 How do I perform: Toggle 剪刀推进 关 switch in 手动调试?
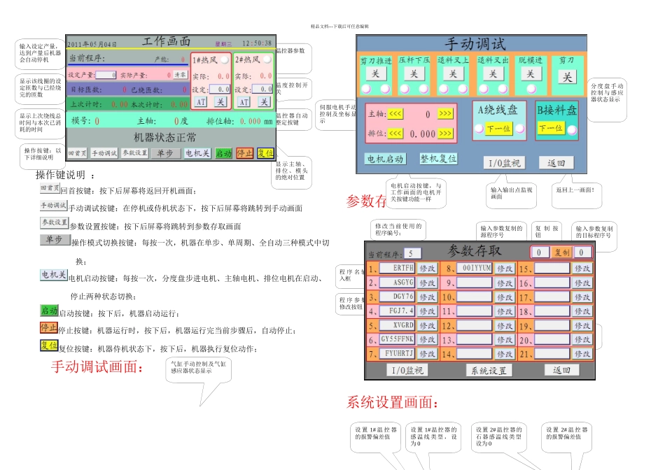(376, 73)
